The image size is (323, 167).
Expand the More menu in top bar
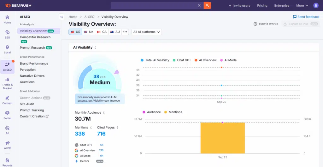coord(302,6)
